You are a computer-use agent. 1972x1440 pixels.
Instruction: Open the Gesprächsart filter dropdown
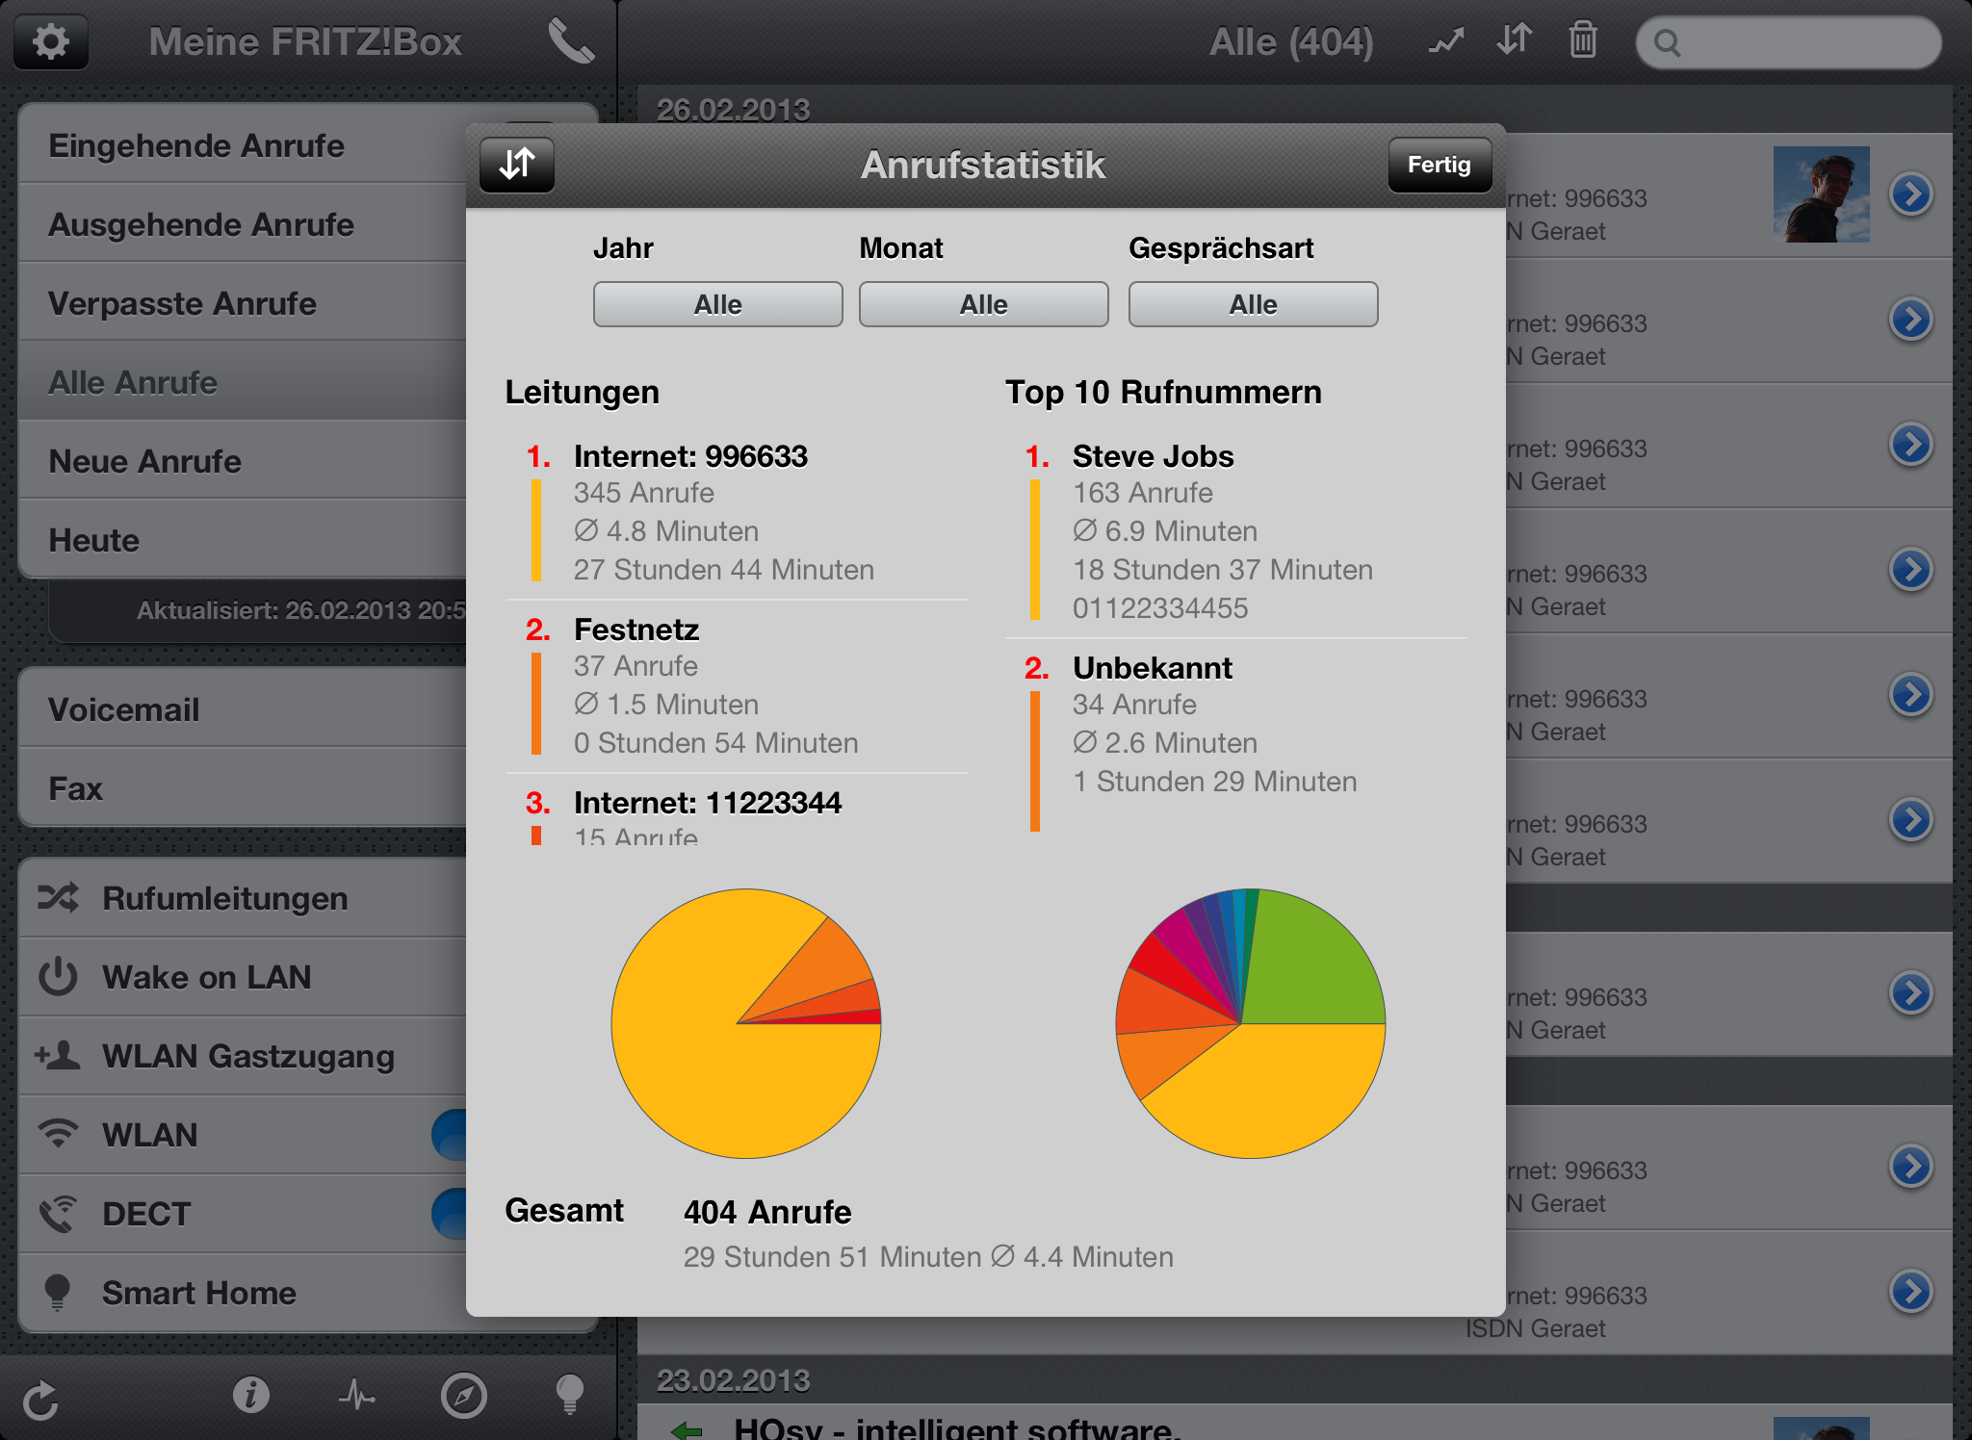1253,304
